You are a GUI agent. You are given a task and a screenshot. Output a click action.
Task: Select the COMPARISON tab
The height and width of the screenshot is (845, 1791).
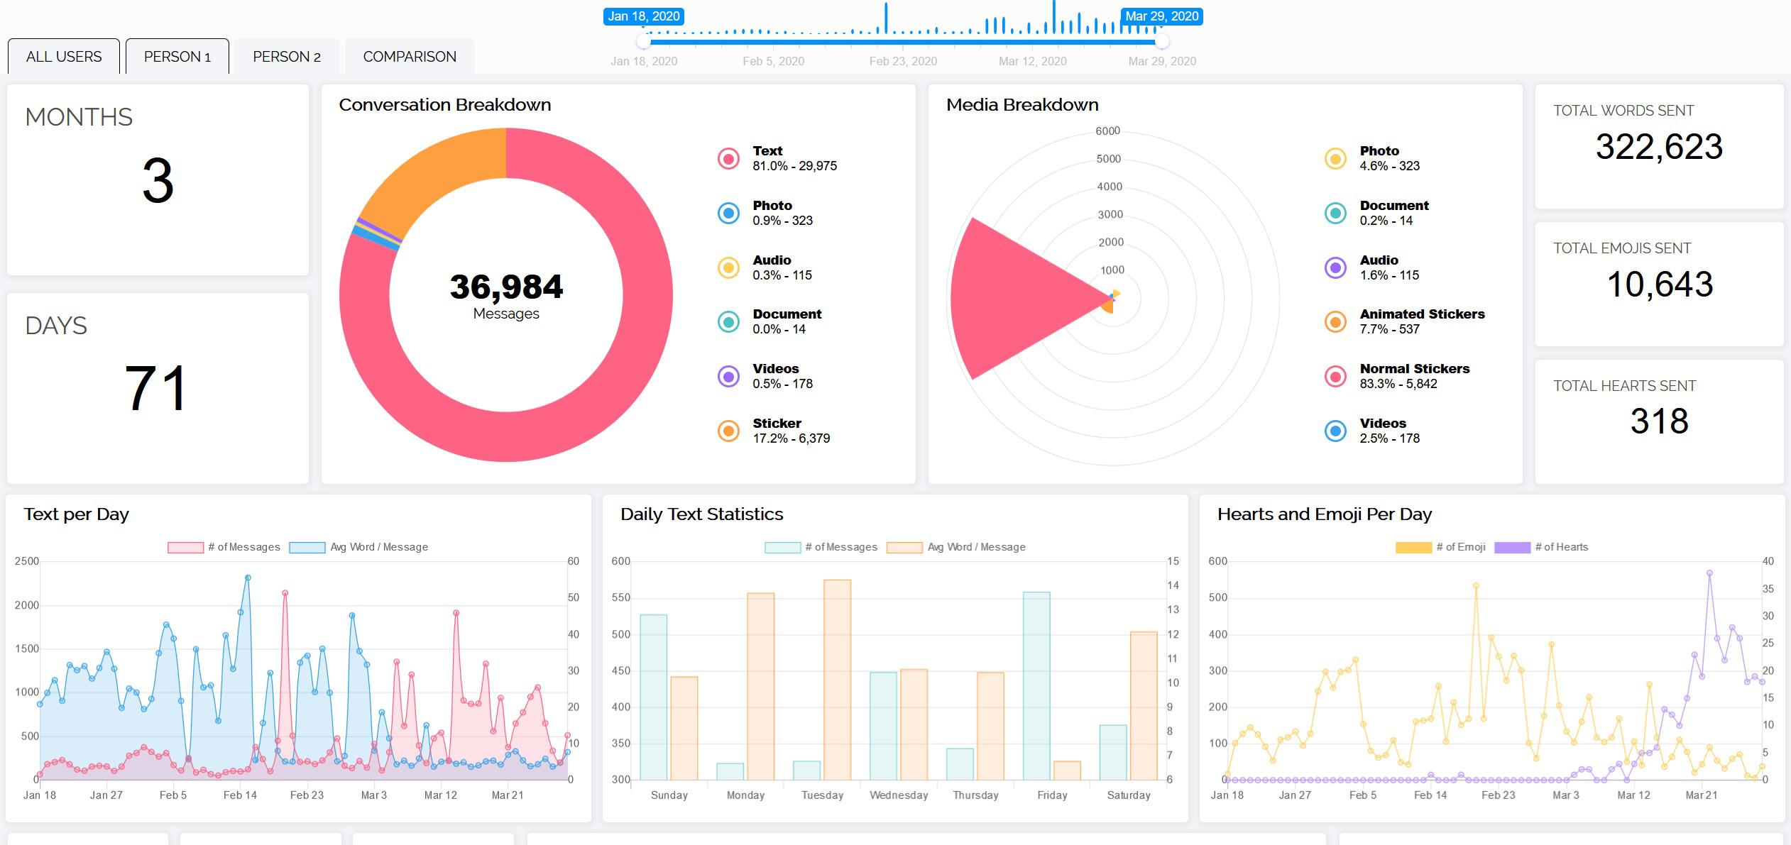pos(410,57)
